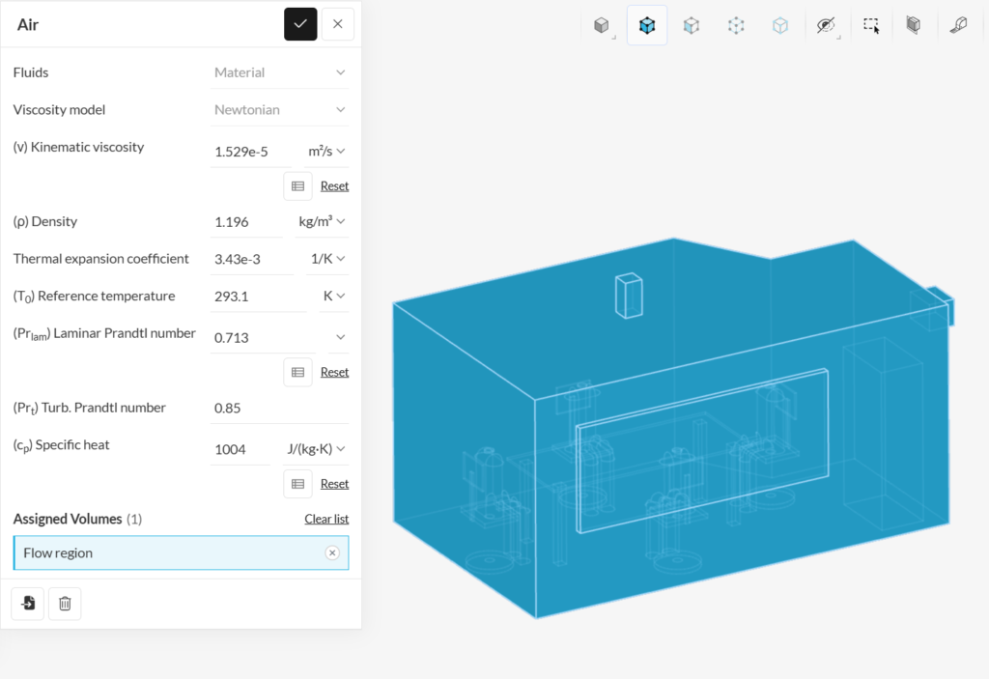Viewport: 989px width, 679px height.
Task: Edit the turbulent Prandtl number value
Action: point(279,409)
